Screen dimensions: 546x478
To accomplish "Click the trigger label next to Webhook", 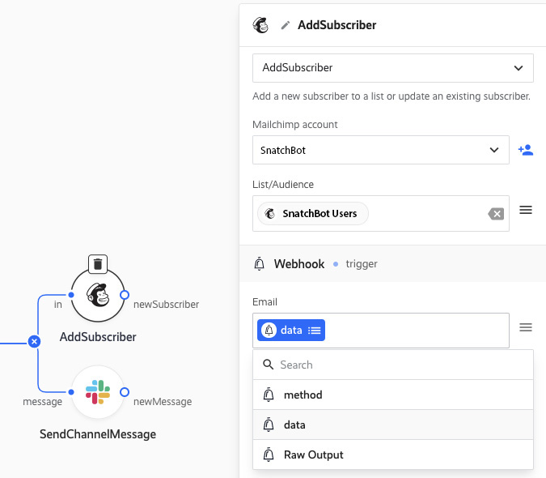I will point(362,264).
